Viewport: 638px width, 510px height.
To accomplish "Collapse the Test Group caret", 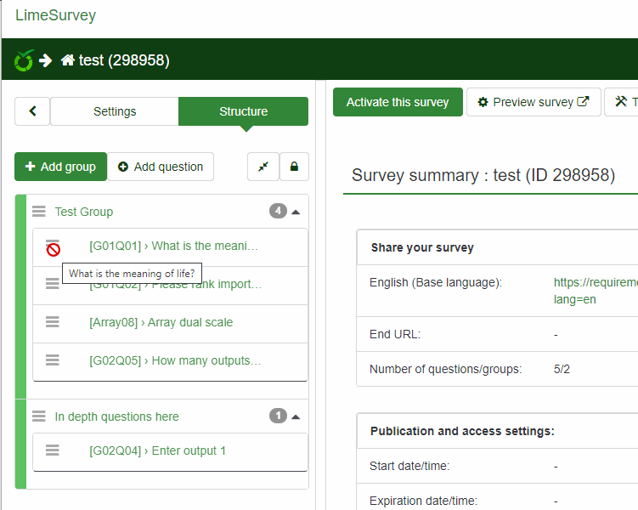I will coord(296,212).
